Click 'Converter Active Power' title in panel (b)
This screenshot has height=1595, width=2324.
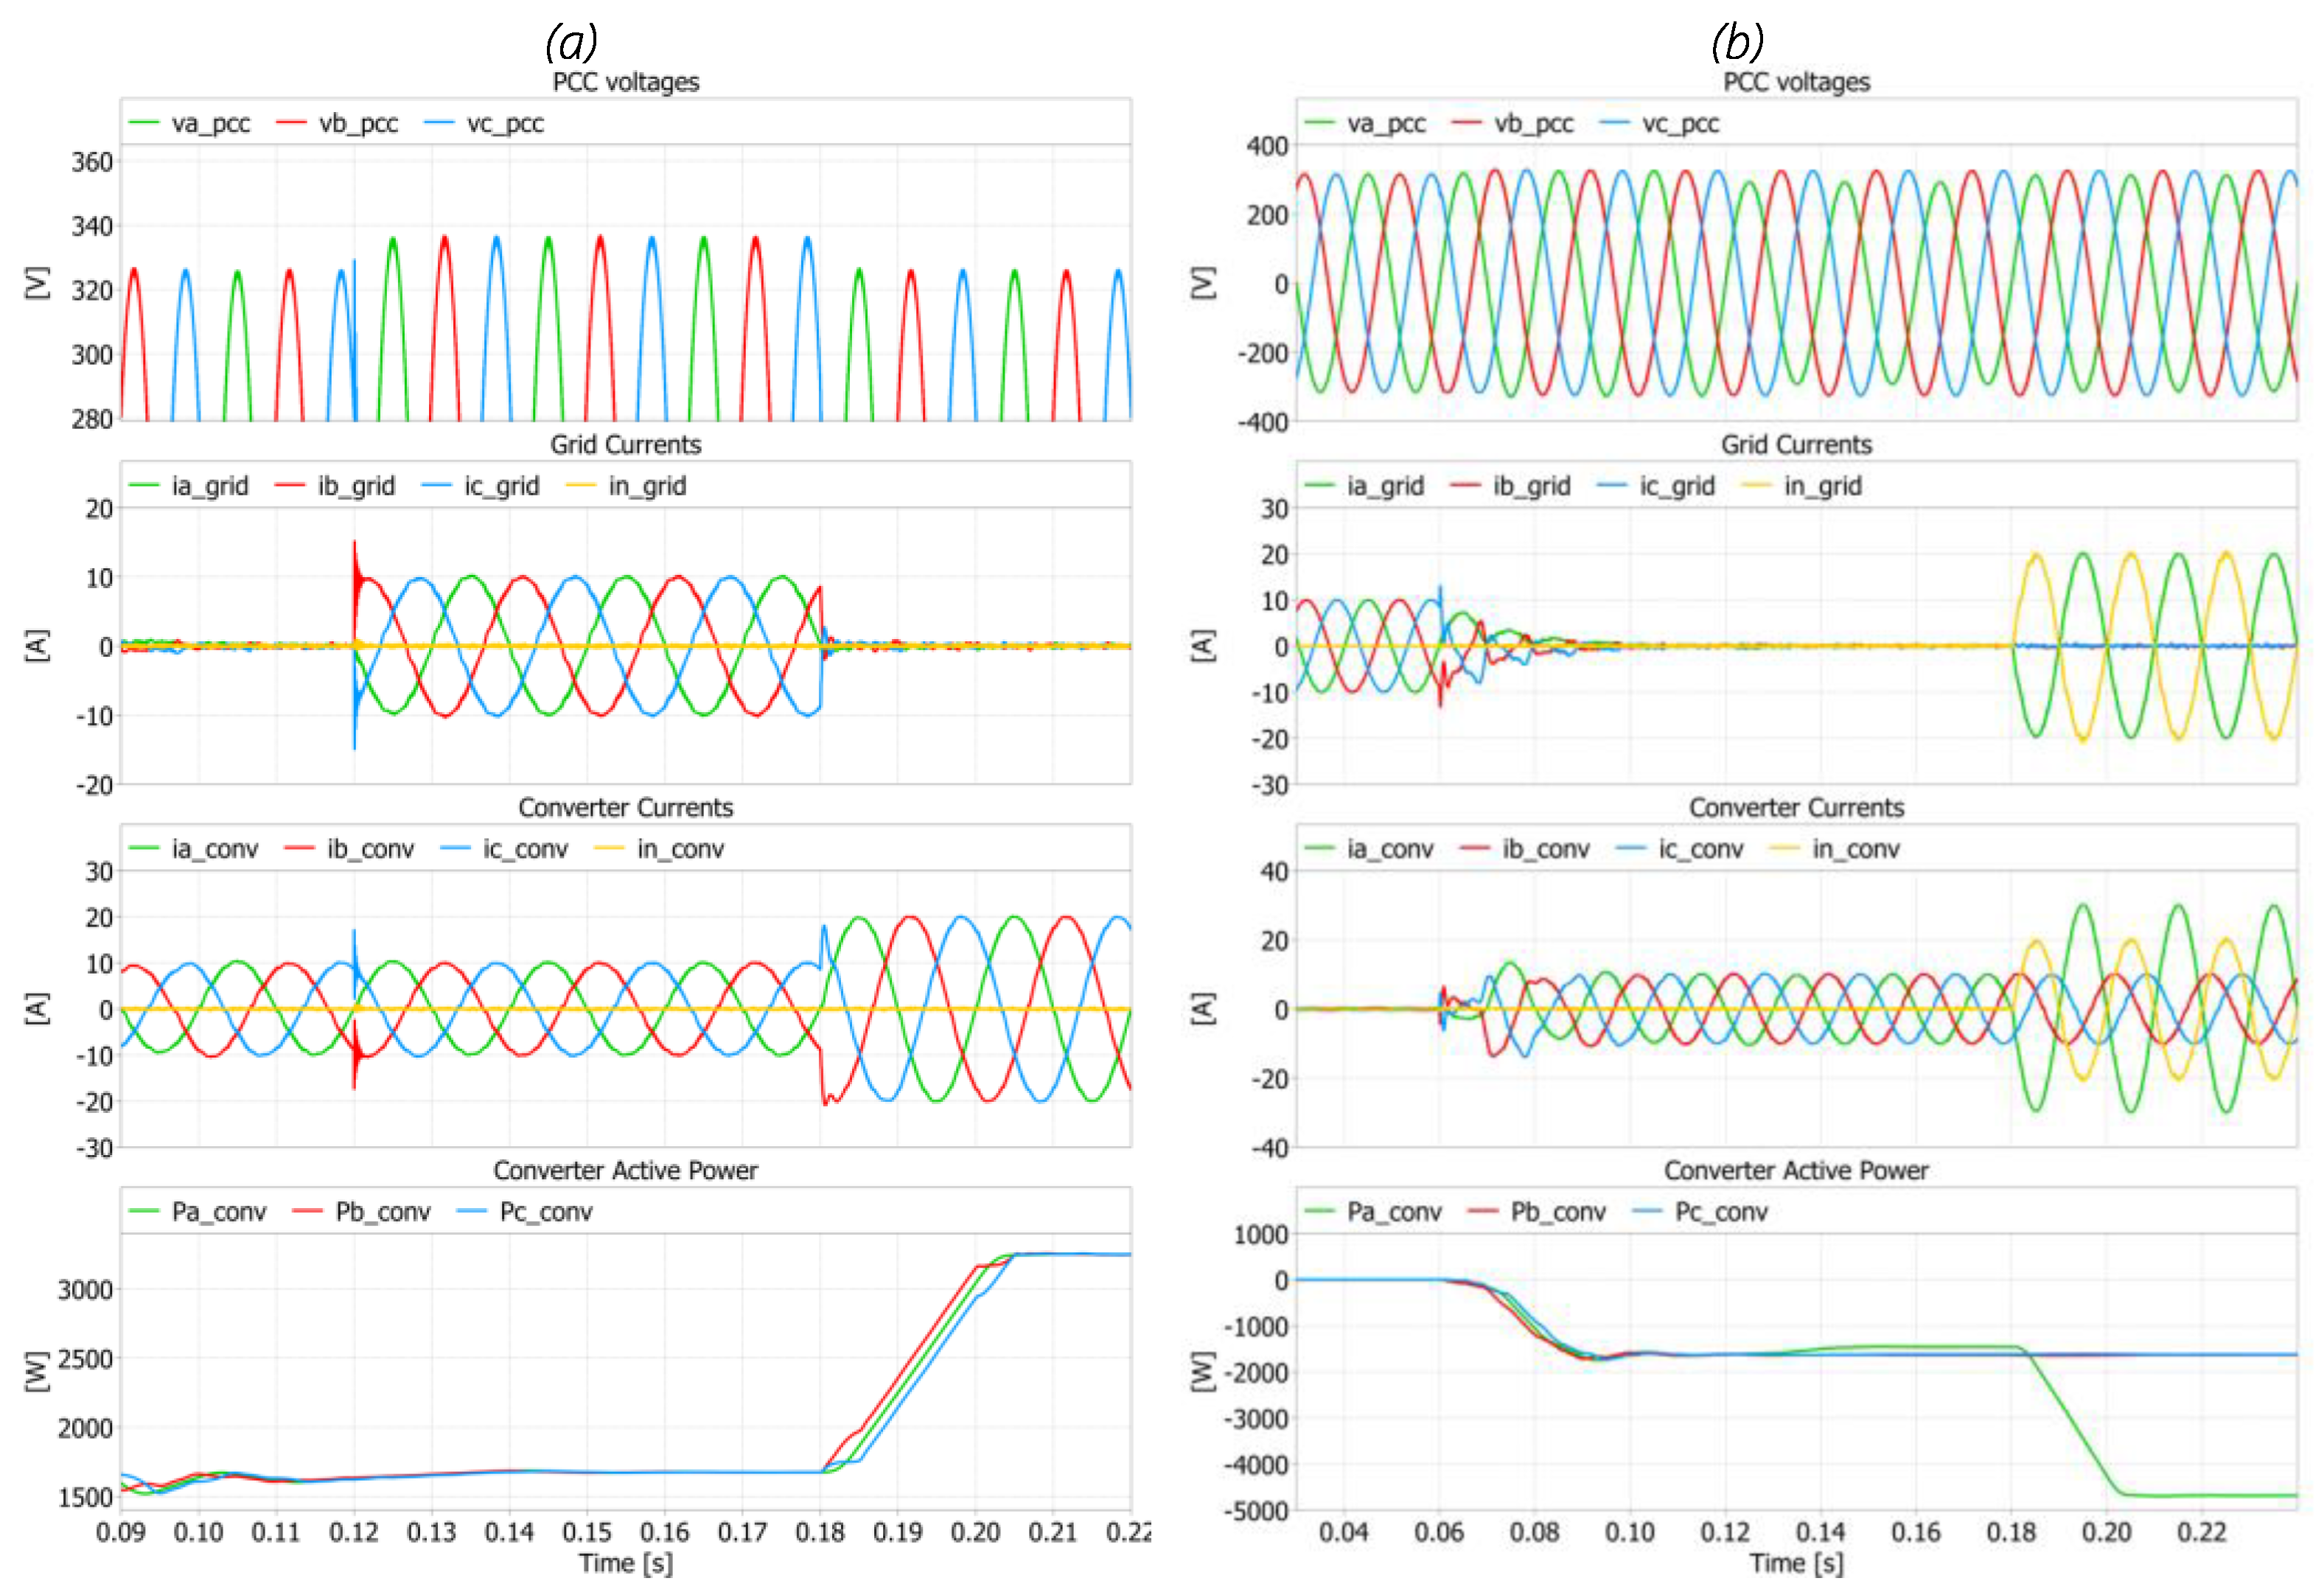point(1796,1171)
